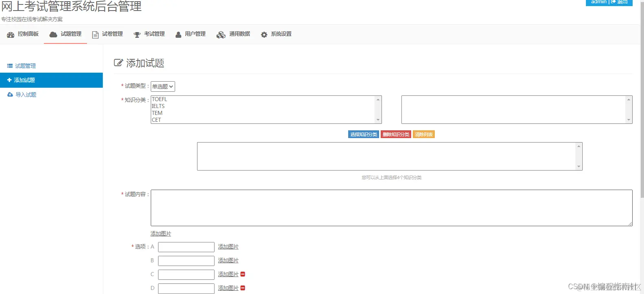Select 导入试题 in the left sidebar

pyautogui.click(x=26, y=95)
